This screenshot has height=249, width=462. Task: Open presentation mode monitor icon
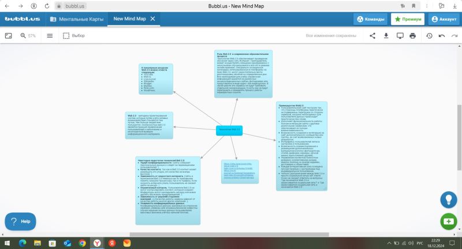pyautogui.click(x=400, y=35)
